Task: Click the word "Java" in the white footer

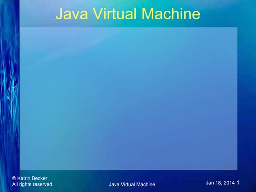Action: 114,184
